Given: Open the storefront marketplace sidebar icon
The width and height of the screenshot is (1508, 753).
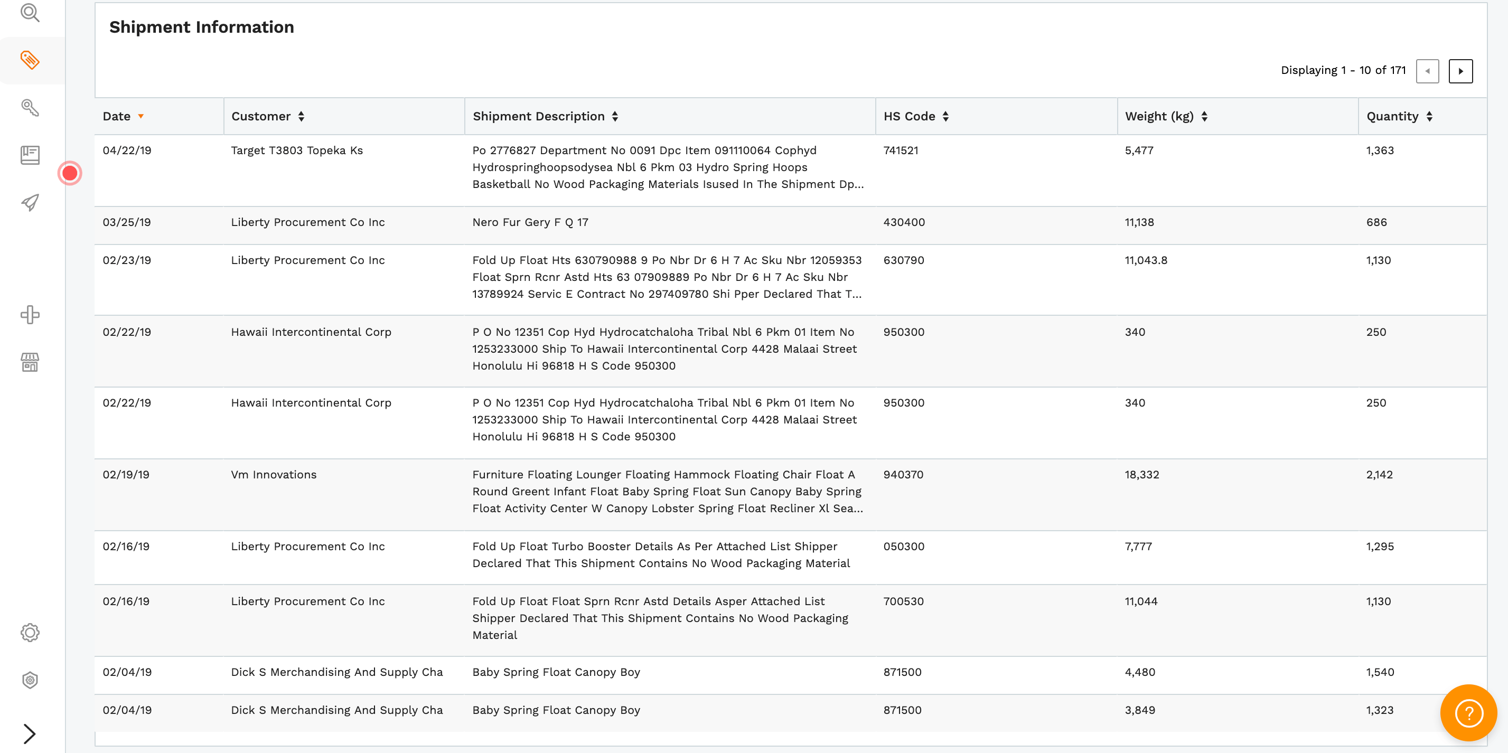Looking at the screenshot, I should point(30,362).
